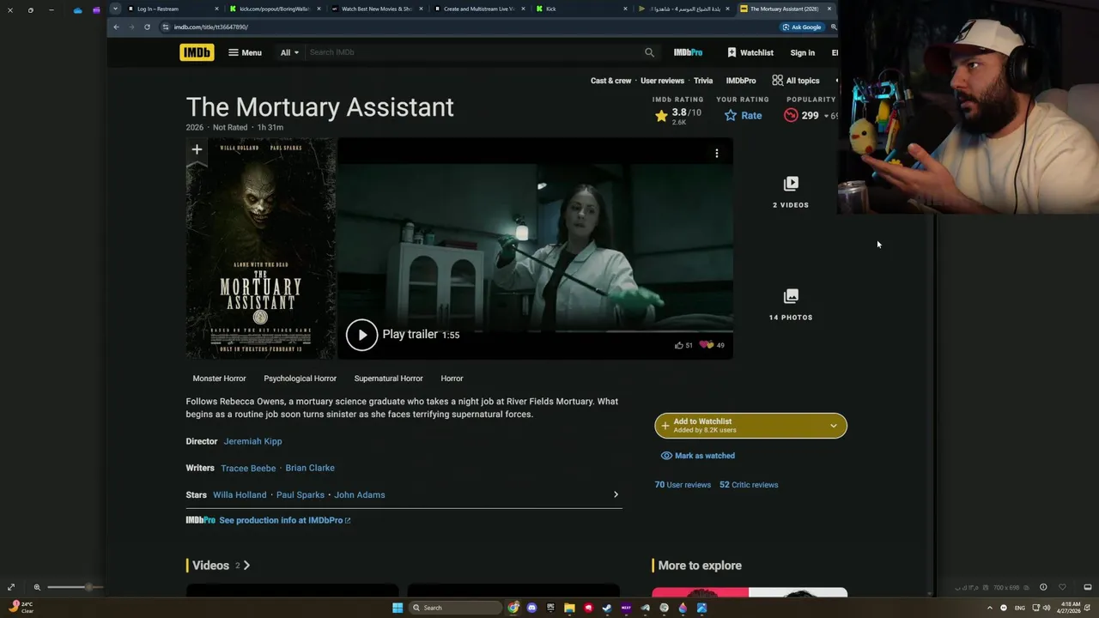This screenshot has width=1099, height=618.
Task: Open Epic Games Launcher from the taskbar
Action: pos(550,608)
